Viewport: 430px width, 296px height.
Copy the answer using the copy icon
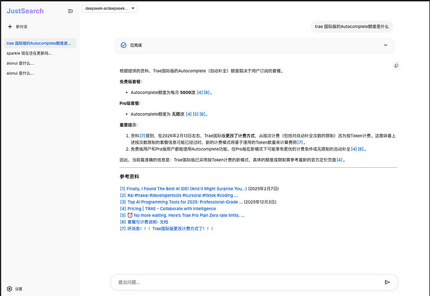[396, 66]
